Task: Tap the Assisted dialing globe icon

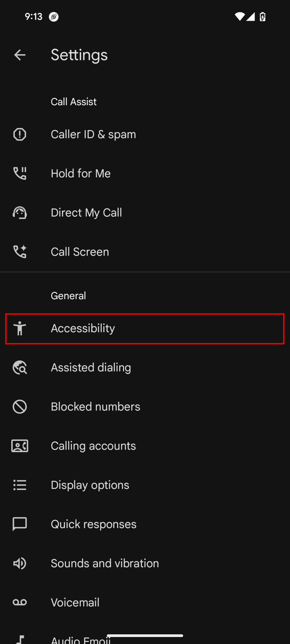Action: 20,368
